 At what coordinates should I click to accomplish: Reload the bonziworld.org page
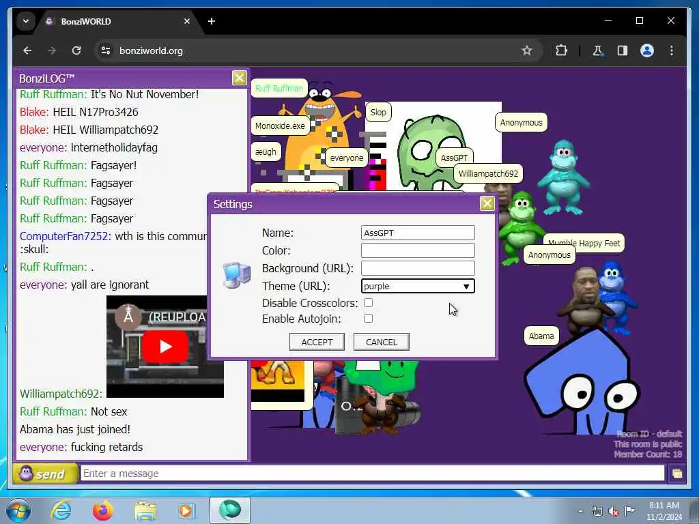(x=76, y=50)
